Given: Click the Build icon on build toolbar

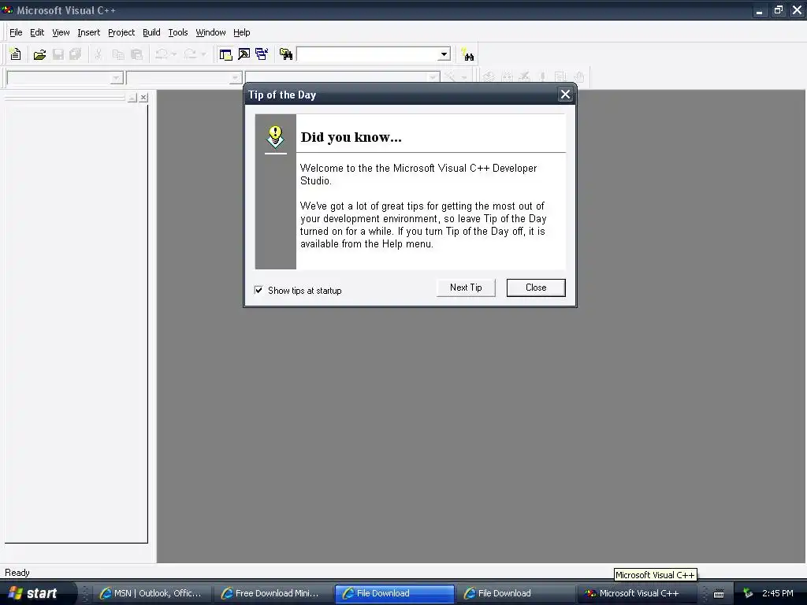Looking at the screenshot, I should [507, 77].
